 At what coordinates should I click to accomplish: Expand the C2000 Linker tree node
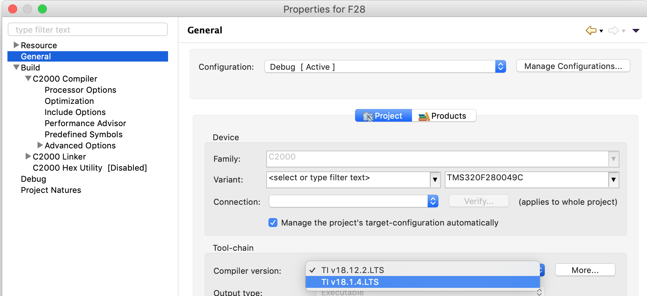point(28,156)
